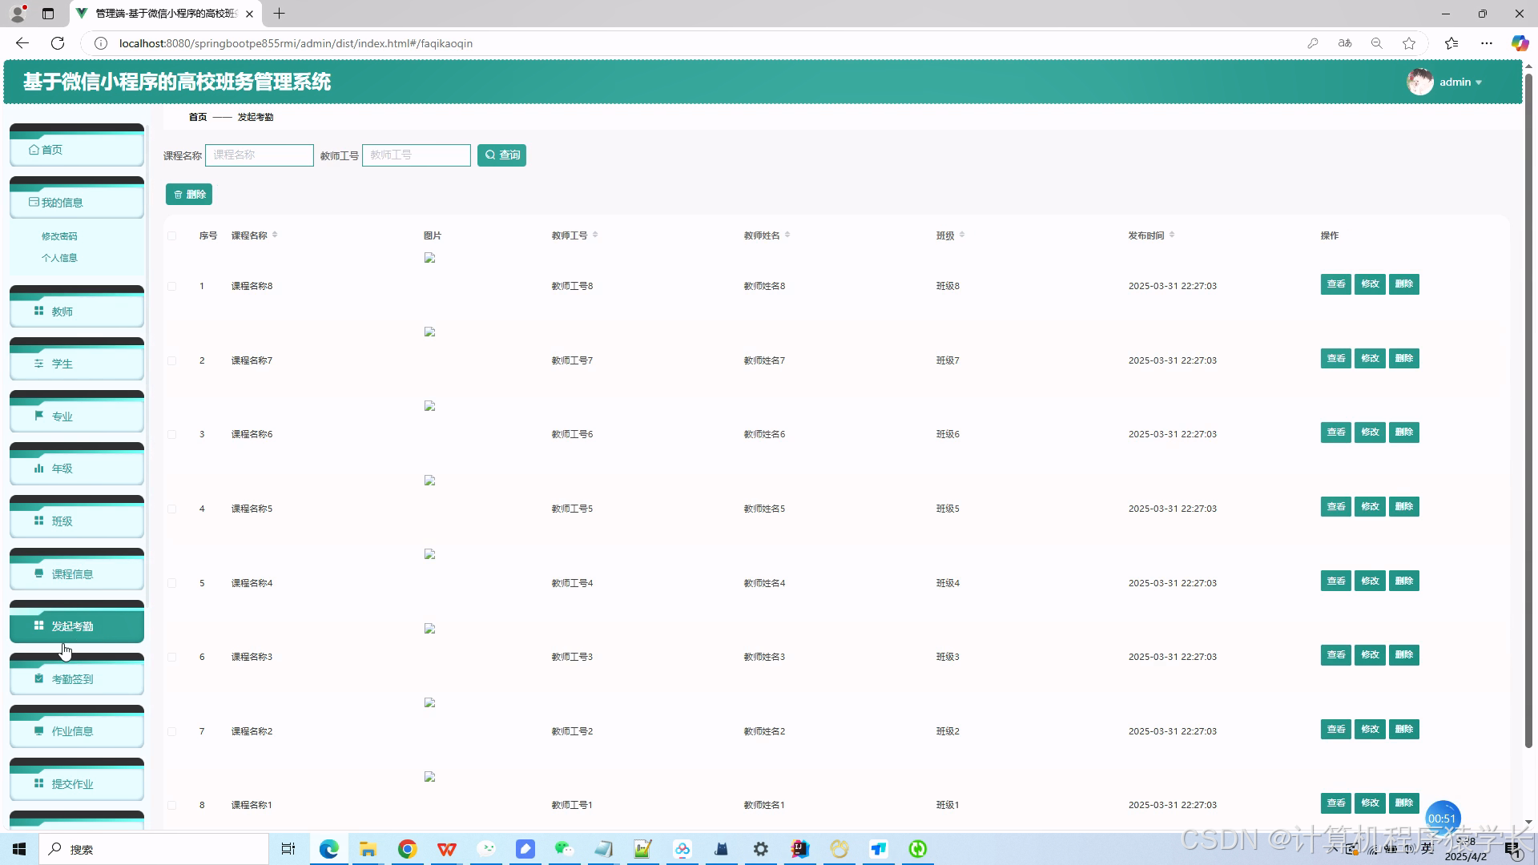Click the checkmark icon beside 考勤签到
This screenshot has width=1538, height=865.
point(38,678)
